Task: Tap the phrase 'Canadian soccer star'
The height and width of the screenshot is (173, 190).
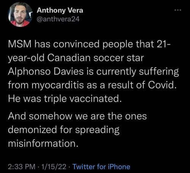Action: pos(96,58)
